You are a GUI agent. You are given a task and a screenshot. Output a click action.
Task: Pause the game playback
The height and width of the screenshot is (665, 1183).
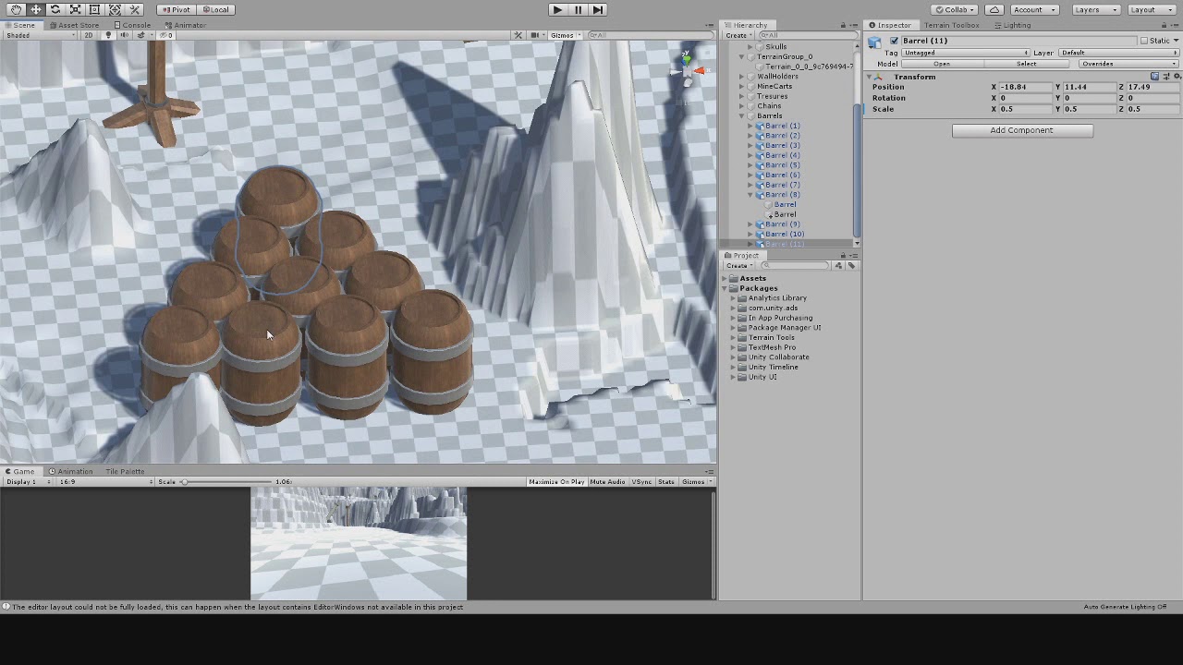(x=578, y=9)
